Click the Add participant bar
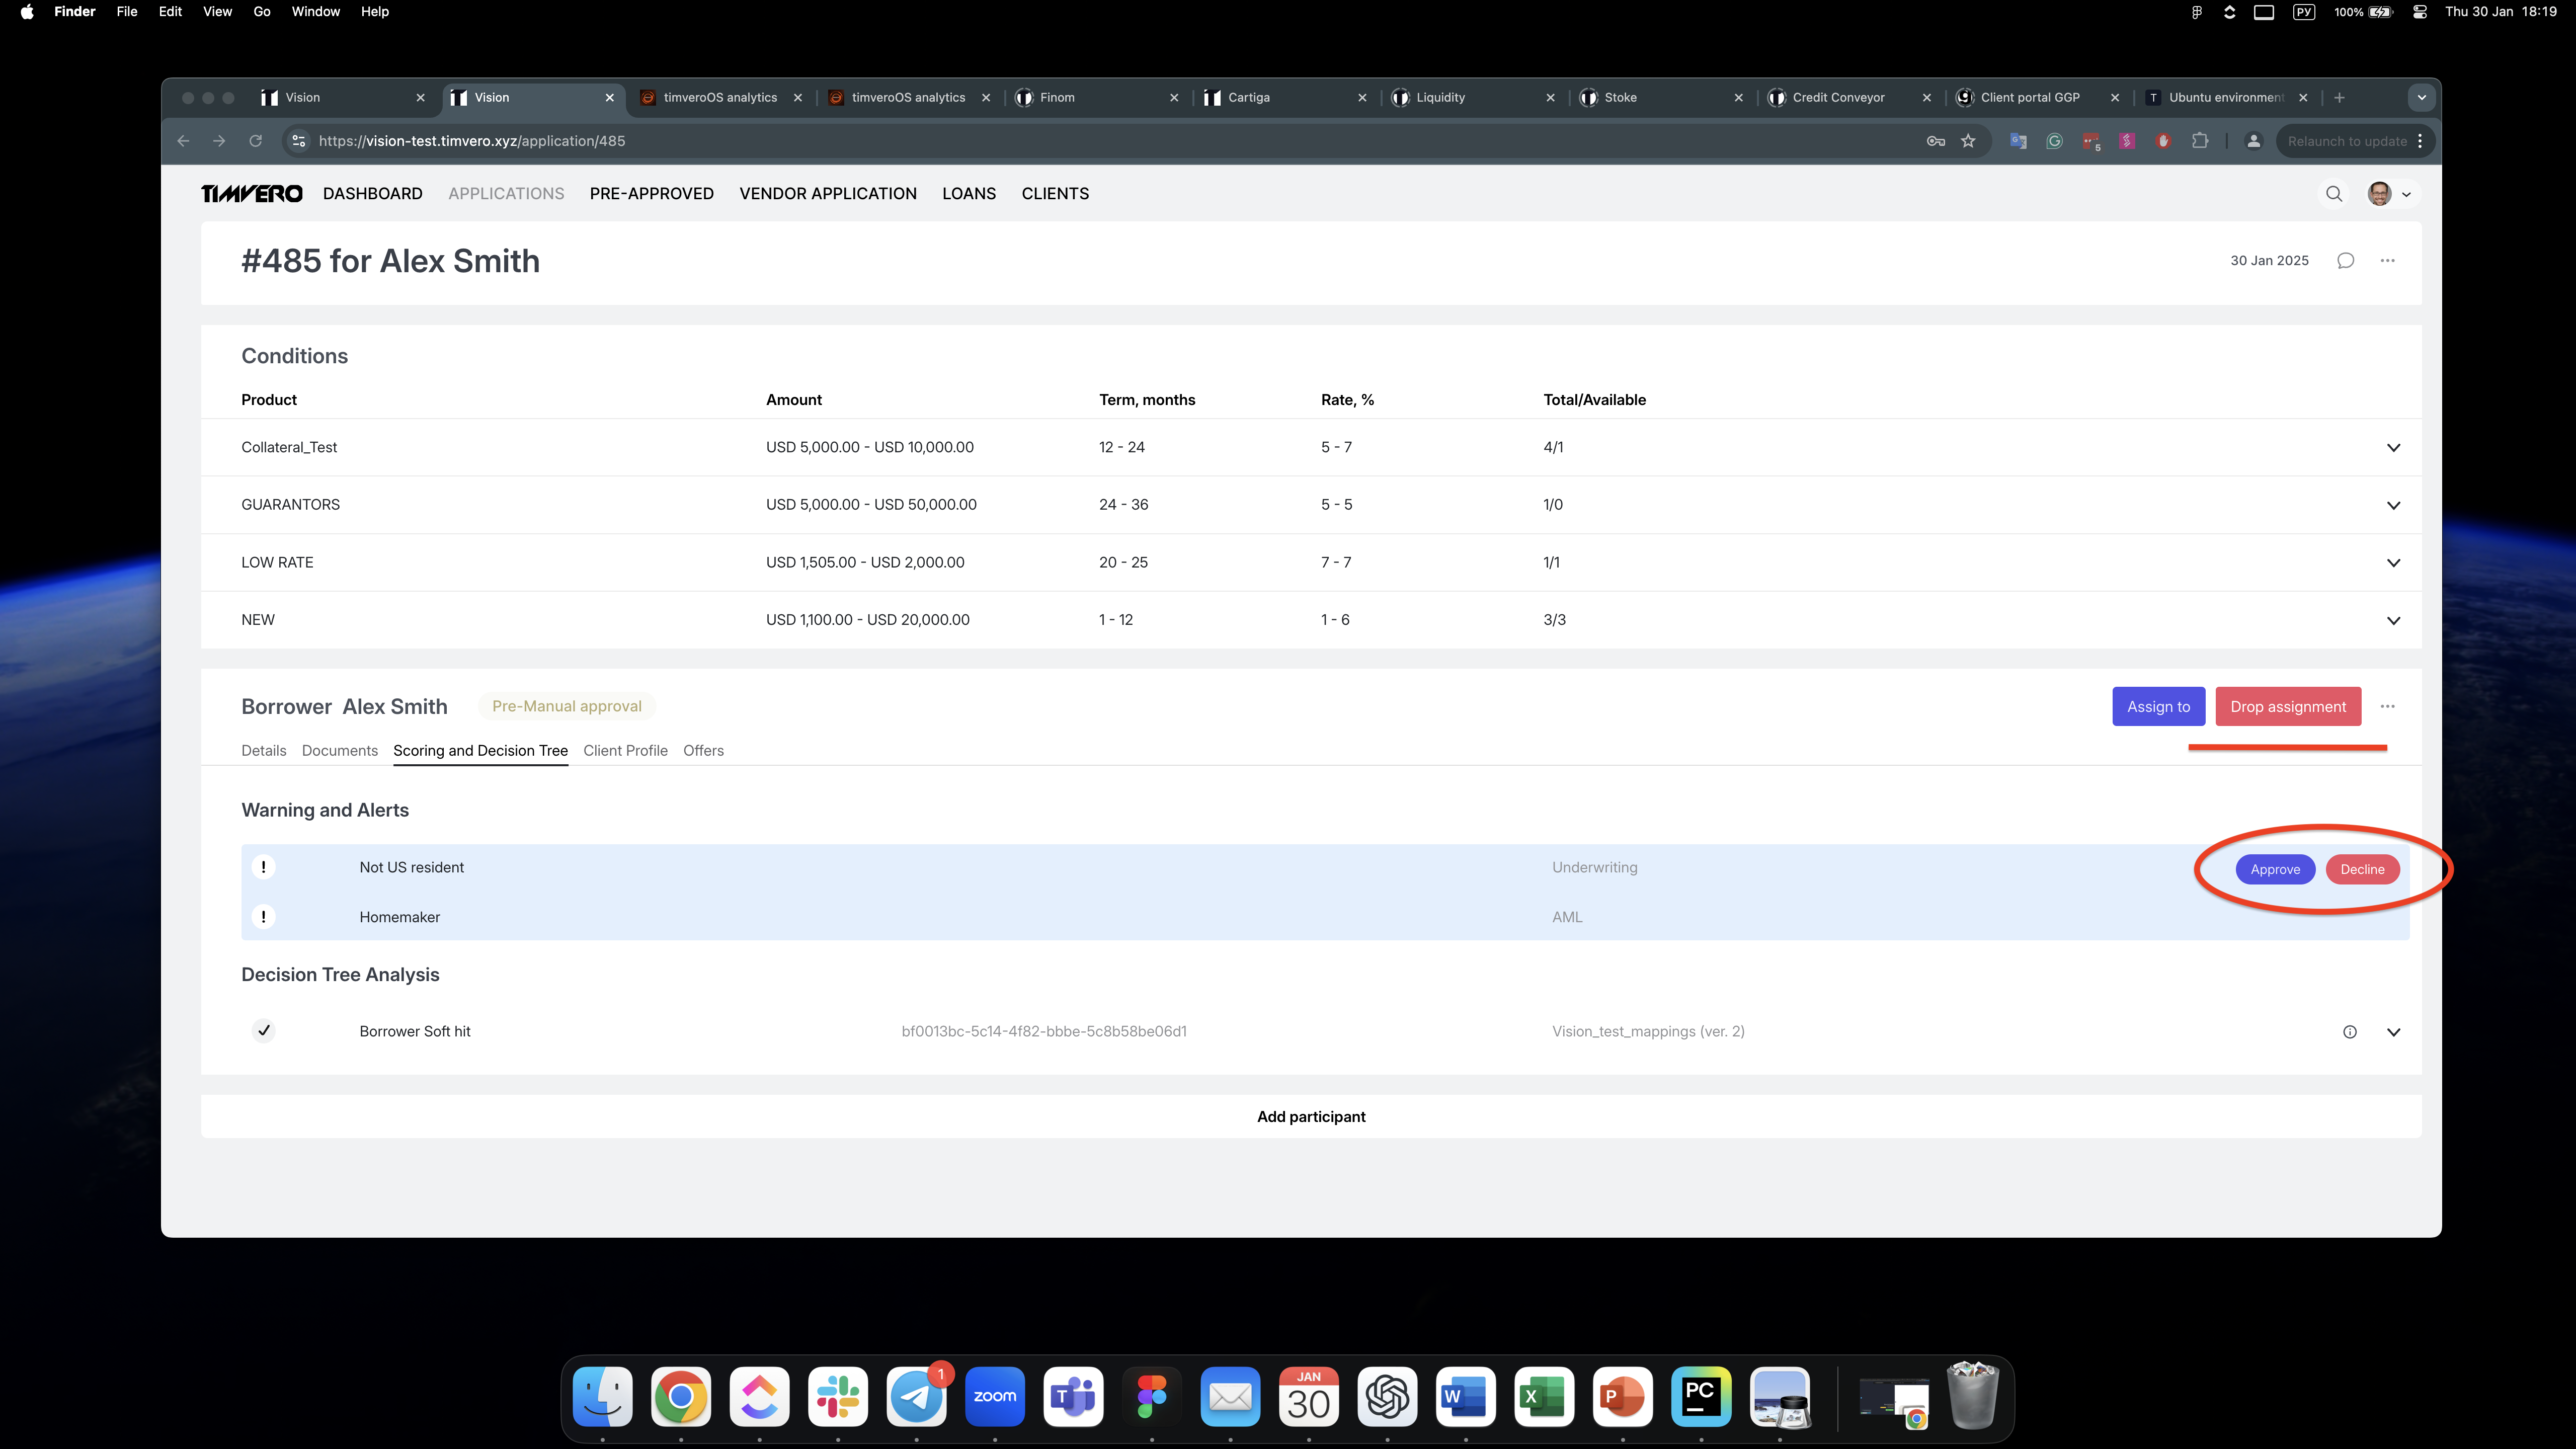 pos(1310,1117)
